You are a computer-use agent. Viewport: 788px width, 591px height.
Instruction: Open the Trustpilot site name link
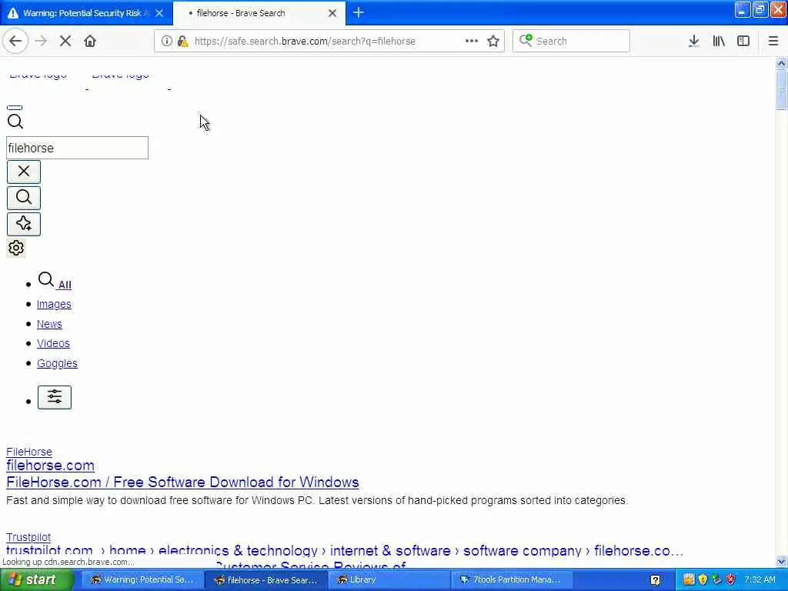tap(28, 537)
